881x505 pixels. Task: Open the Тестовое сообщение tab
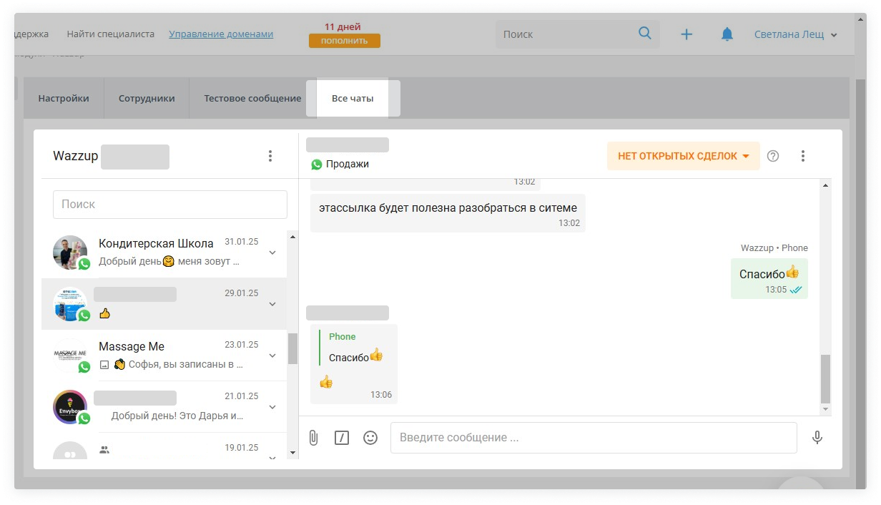(x=252, y=99)
